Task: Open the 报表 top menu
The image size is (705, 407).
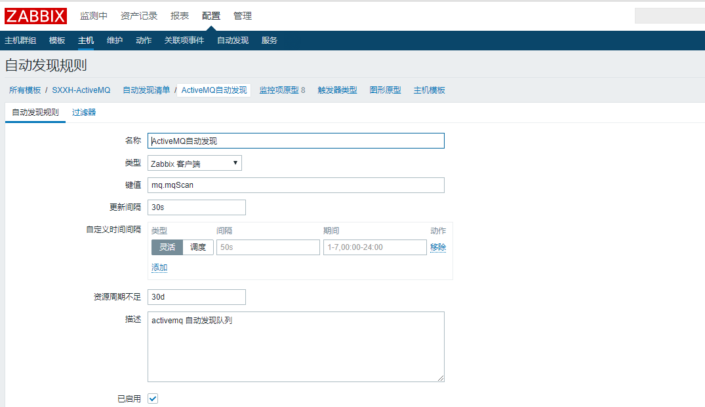Action: click(x=180, y=16)
